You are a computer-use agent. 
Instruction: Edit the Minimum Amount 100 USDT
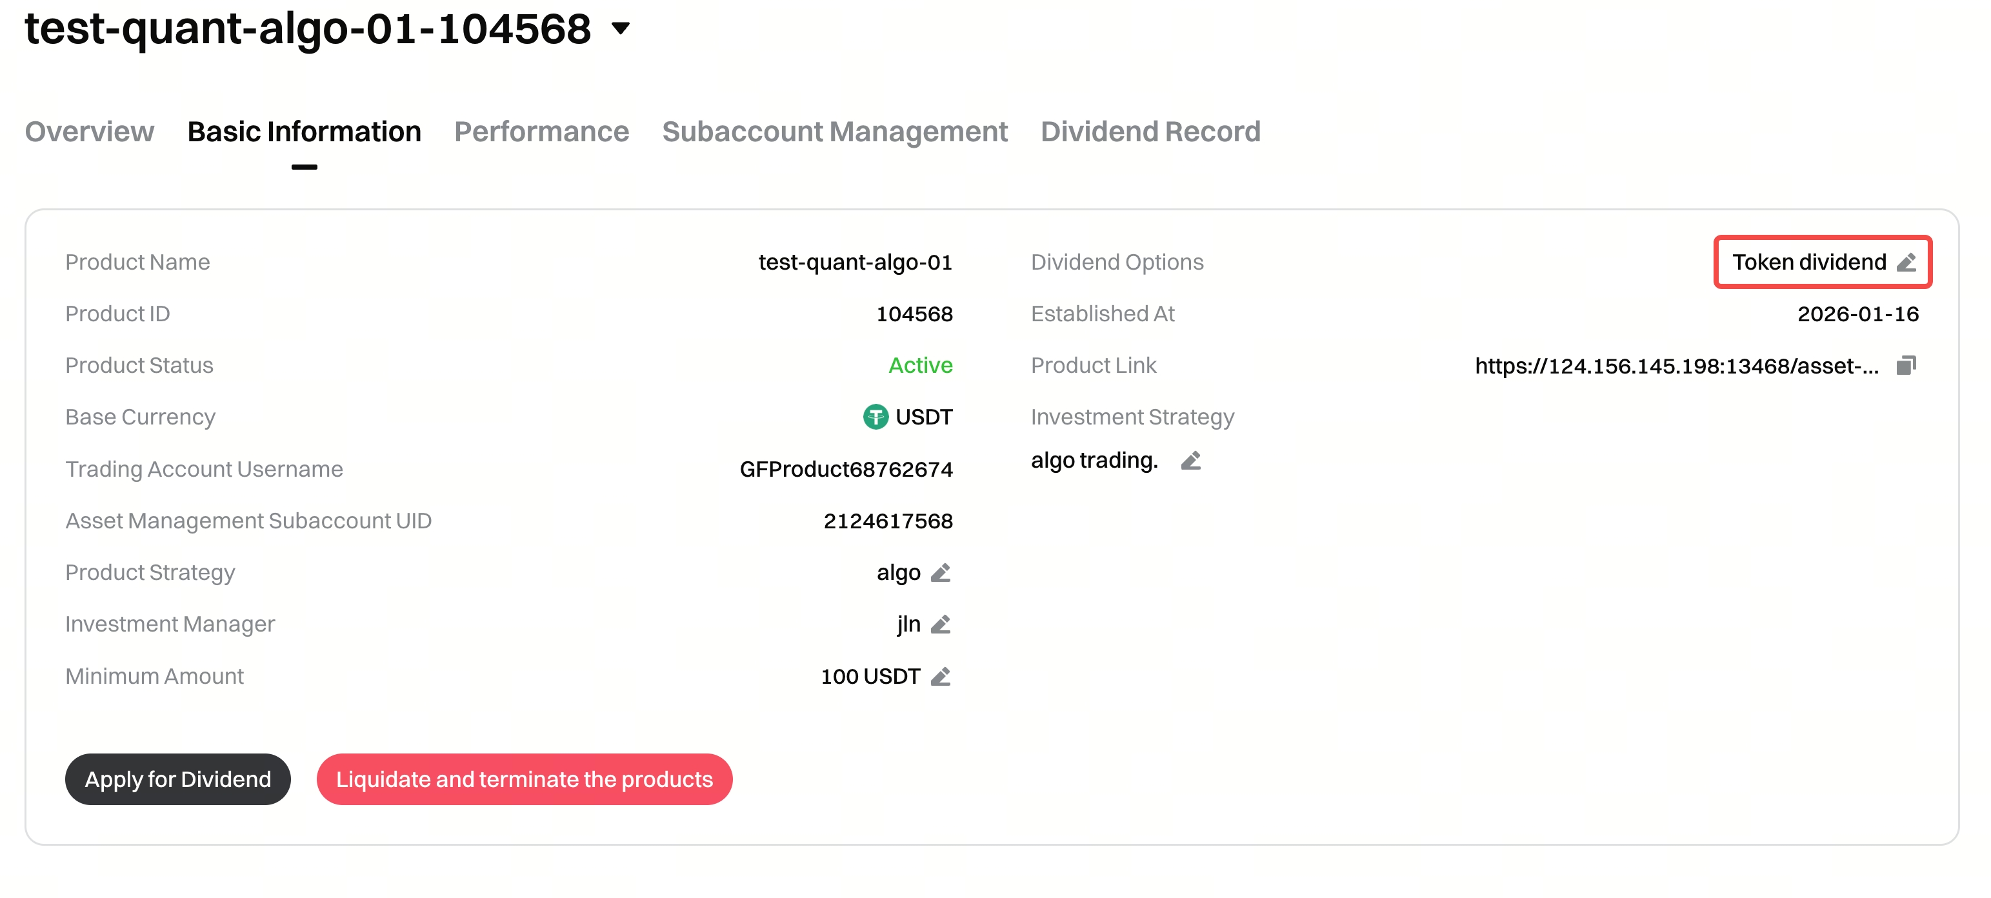[941, 677]
